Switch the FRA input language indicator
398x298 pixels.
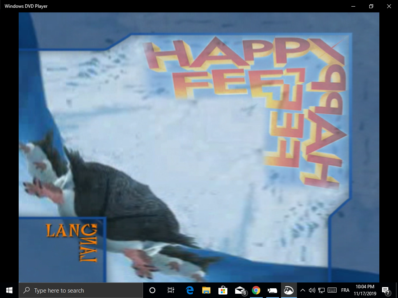pos(345,290)
